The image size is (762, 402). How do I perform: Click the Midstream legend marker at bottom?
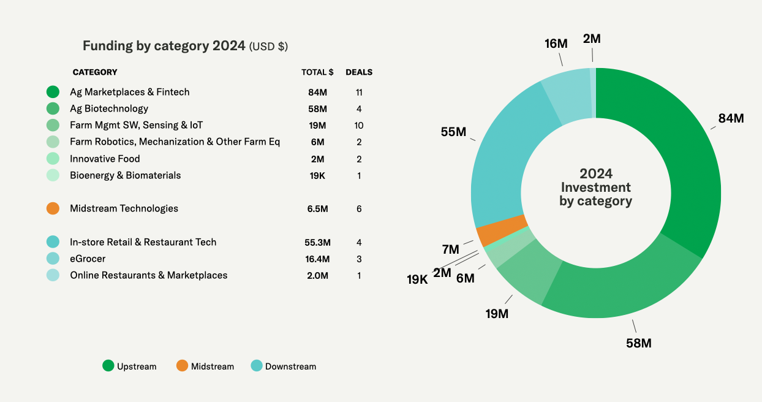[183, 366]
